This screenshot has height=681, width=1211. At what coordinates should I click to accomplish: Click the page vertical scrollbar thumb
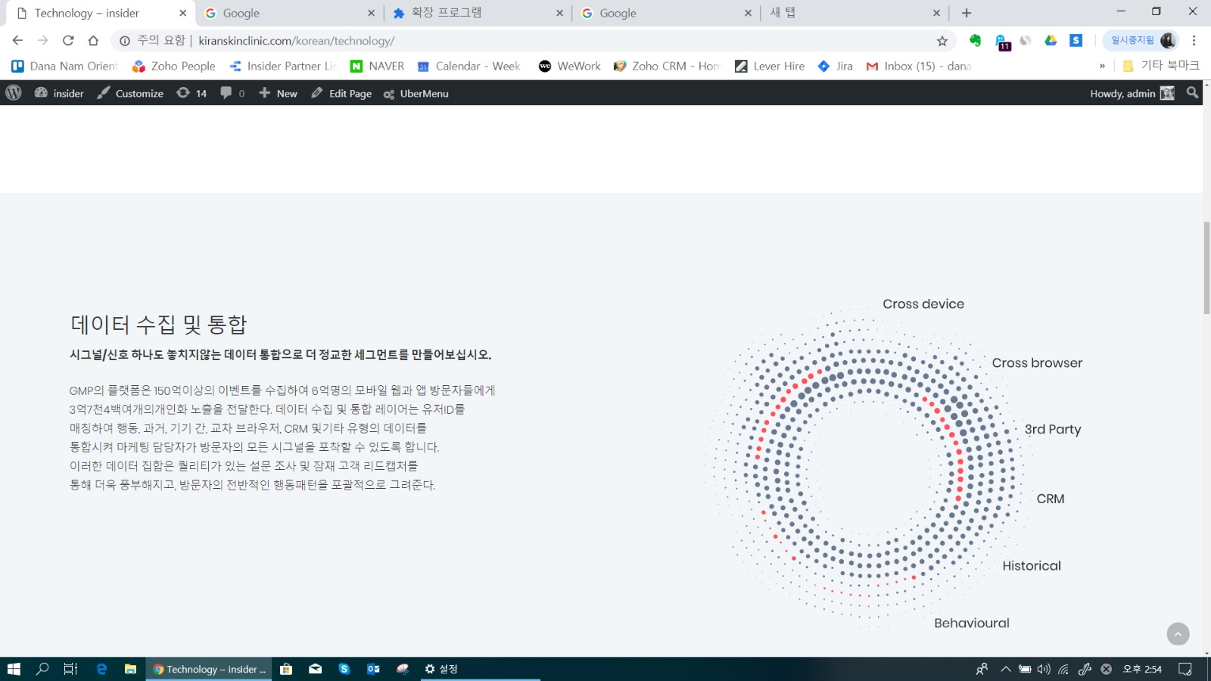tap(1206, 268)
